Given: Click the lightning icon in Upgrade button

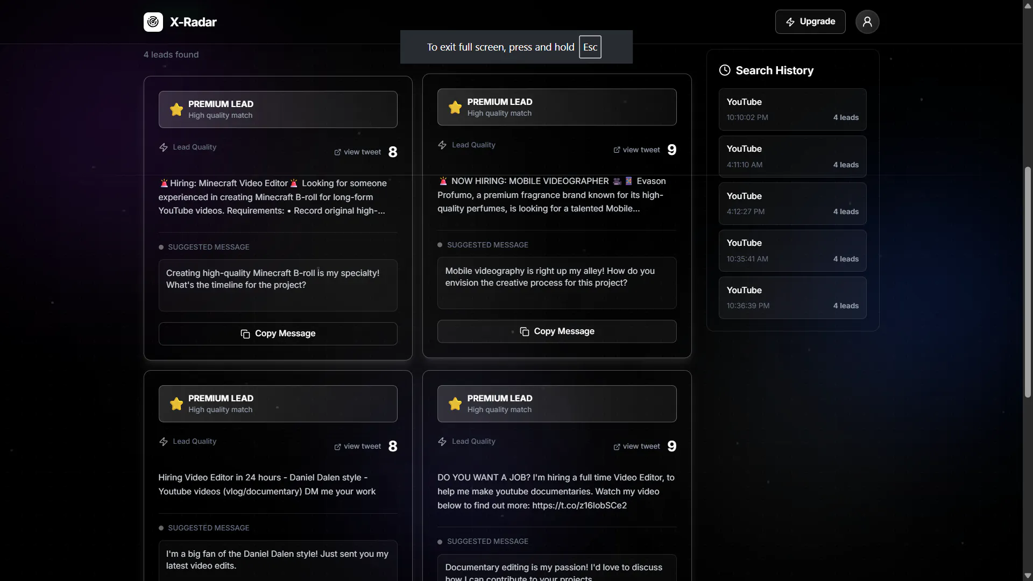Looking at the screenshot, I should pyautogui.click(x=790, y=22).
